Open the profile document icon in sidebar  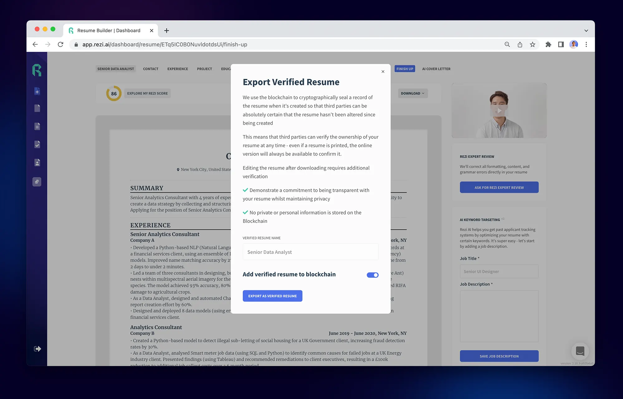point(37,163)
